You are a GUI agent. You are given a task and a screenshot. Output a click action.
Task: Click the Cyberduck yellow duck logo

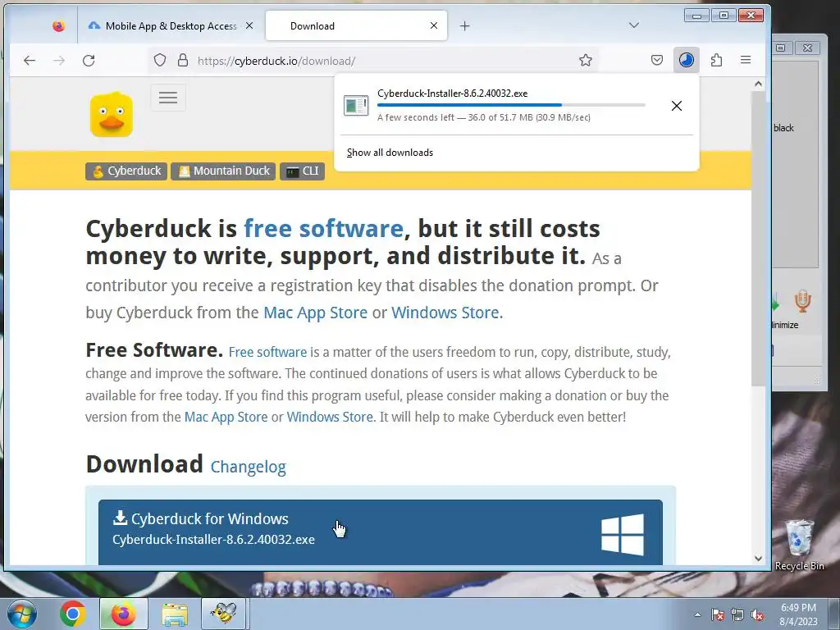pos(112,115)
